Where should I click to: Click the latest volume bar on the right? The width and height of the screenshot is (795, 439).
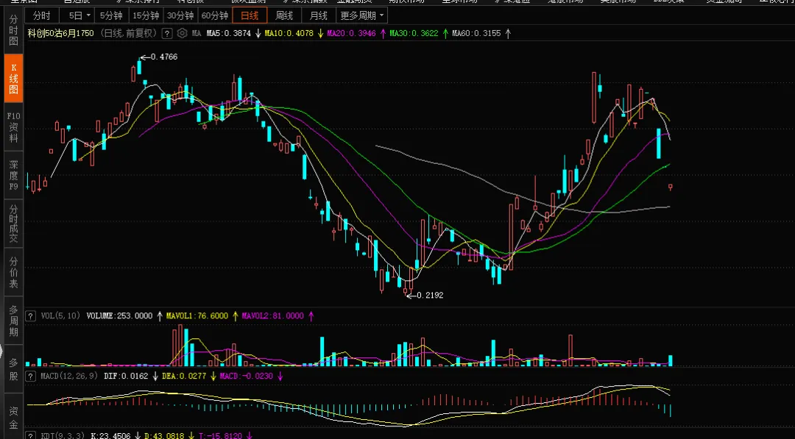click(x=671, y=360)
